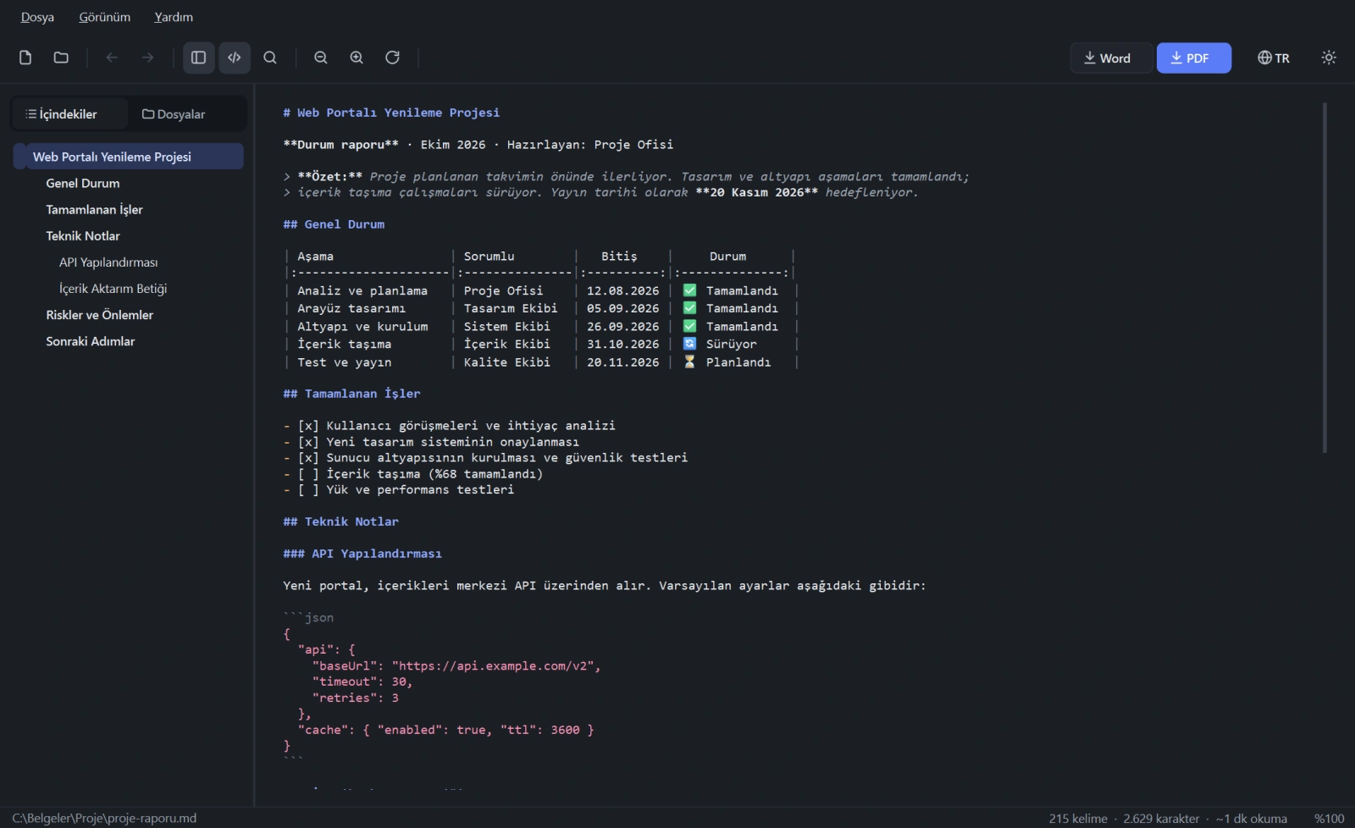Click '2.629 karakter' in status bar
This screenshot has width=1355, height=828.
(x=1161, y=819)
